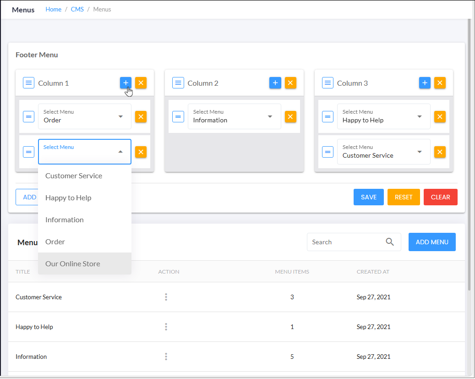This screenshot has width=475, height=379.
Task: Choose Customer Service from the dropdown list
Action: coord(85,176)
